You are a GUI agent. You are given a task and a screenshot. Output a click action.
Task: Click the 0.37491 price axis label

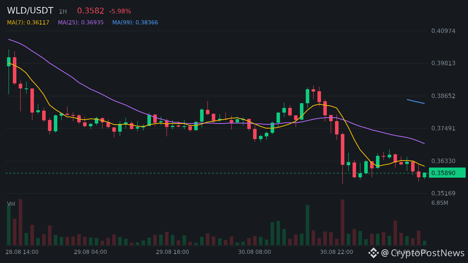(x=443, y=128)
